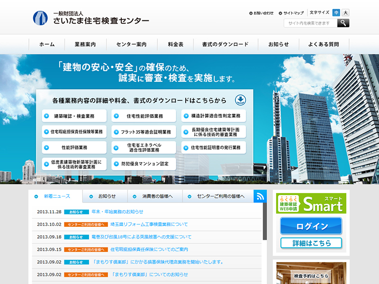The height and width of the screenshot is (284, 379).
Task: Open the よくある質問 menu item
Action: tap(324, 44)
